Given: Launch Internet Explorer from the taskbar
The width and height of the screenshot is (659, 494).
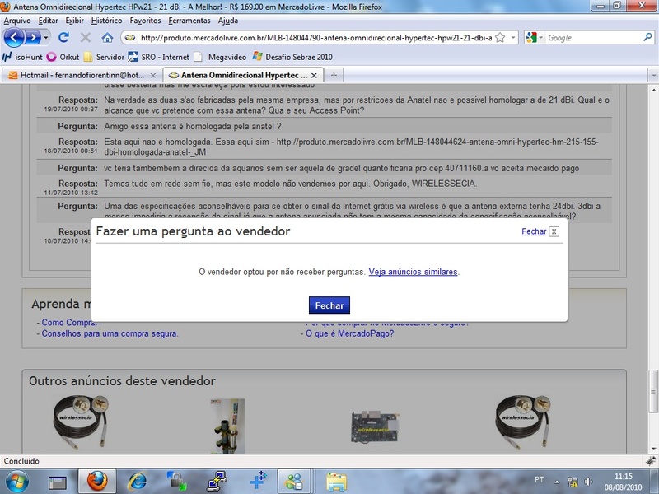Looking at the screenshot, I should pyautogui.click(x=137, y=482).
